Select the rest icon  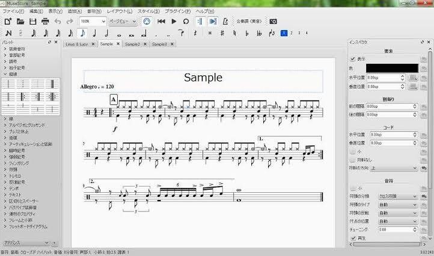195,33
